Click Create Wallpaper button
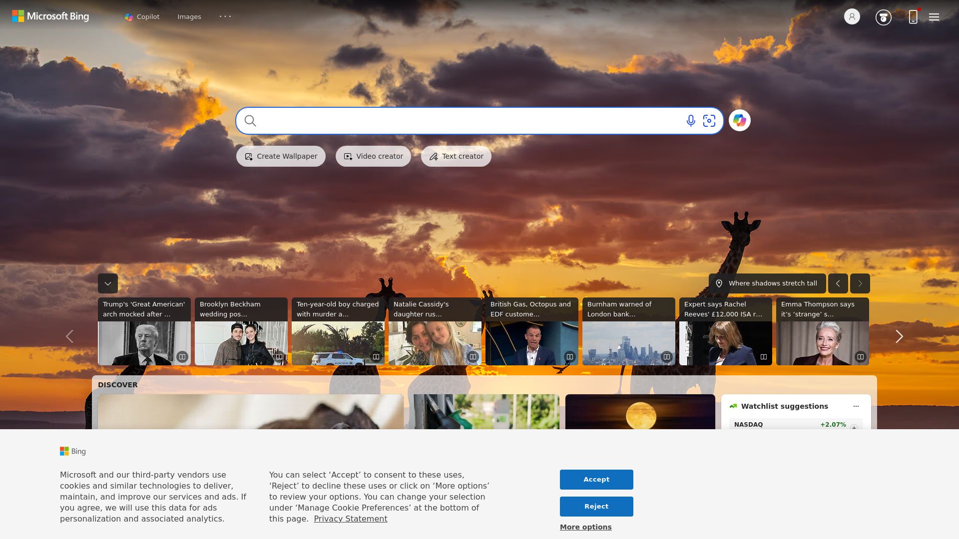Viewport: 959px width, 539px height. [281, 156]
